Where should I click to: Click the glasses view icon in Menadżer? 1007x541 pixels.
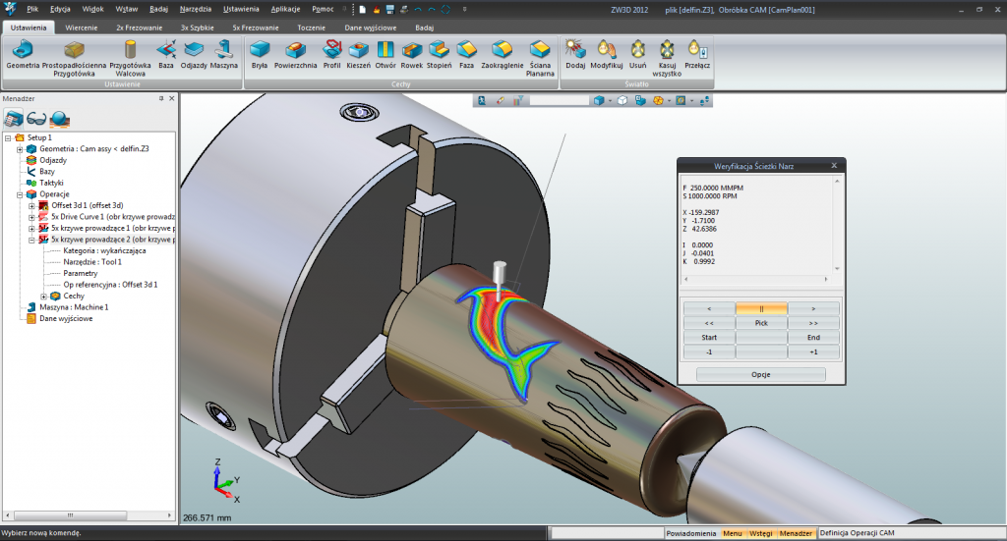[x=37, y=118]
